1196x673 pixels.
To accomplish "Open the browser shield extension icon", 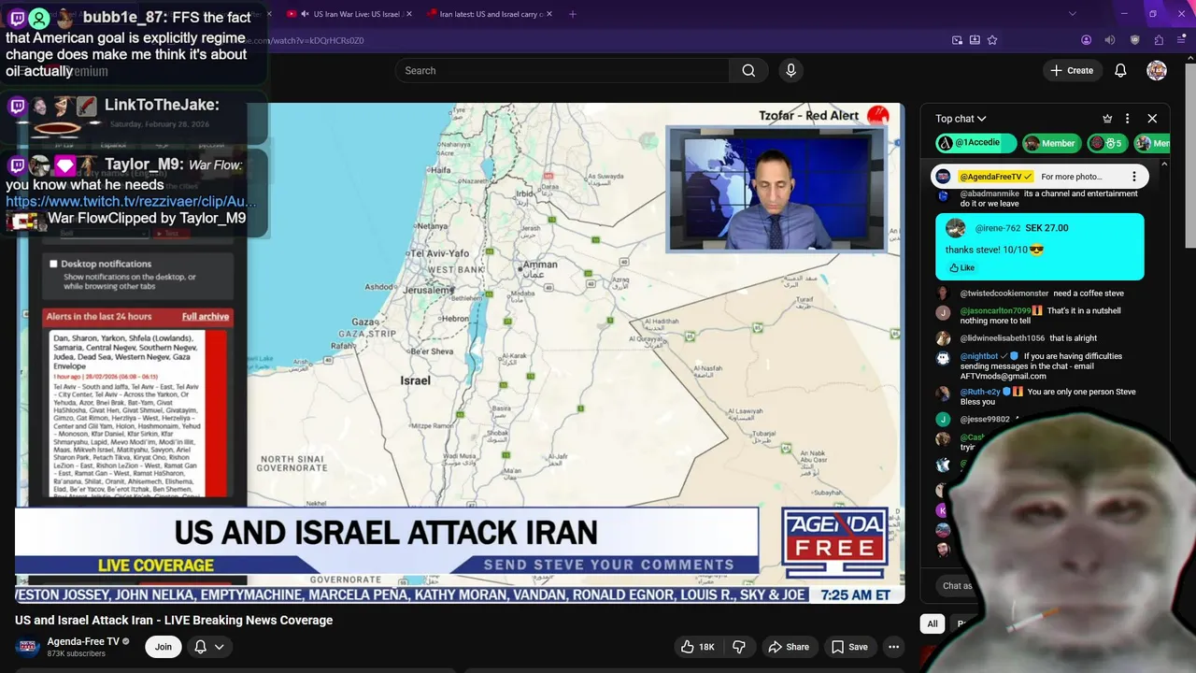I will click(1134, 40).
